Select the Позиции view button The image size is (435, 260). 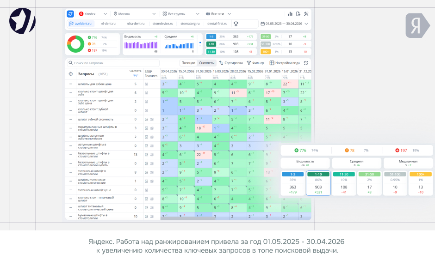click(x=188, y=63)
